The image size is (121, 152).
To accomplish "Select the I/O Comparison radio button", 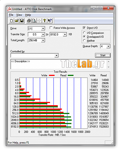I will click(x=84, y=33).
